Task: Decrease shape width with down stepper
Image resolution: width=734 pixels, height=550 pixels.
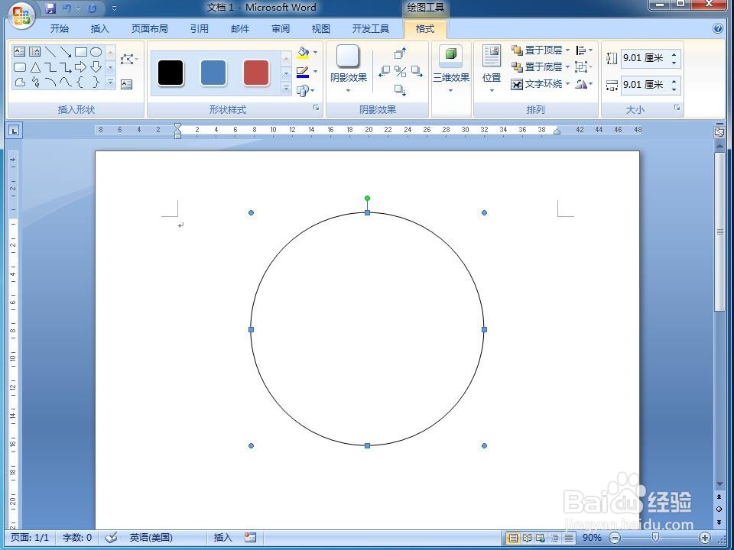Action: point(674,89)
